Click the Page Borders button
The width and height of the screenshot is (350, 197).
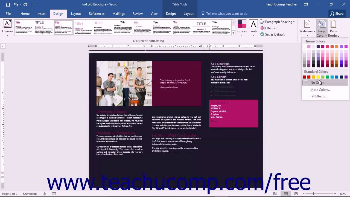(334, 28)
